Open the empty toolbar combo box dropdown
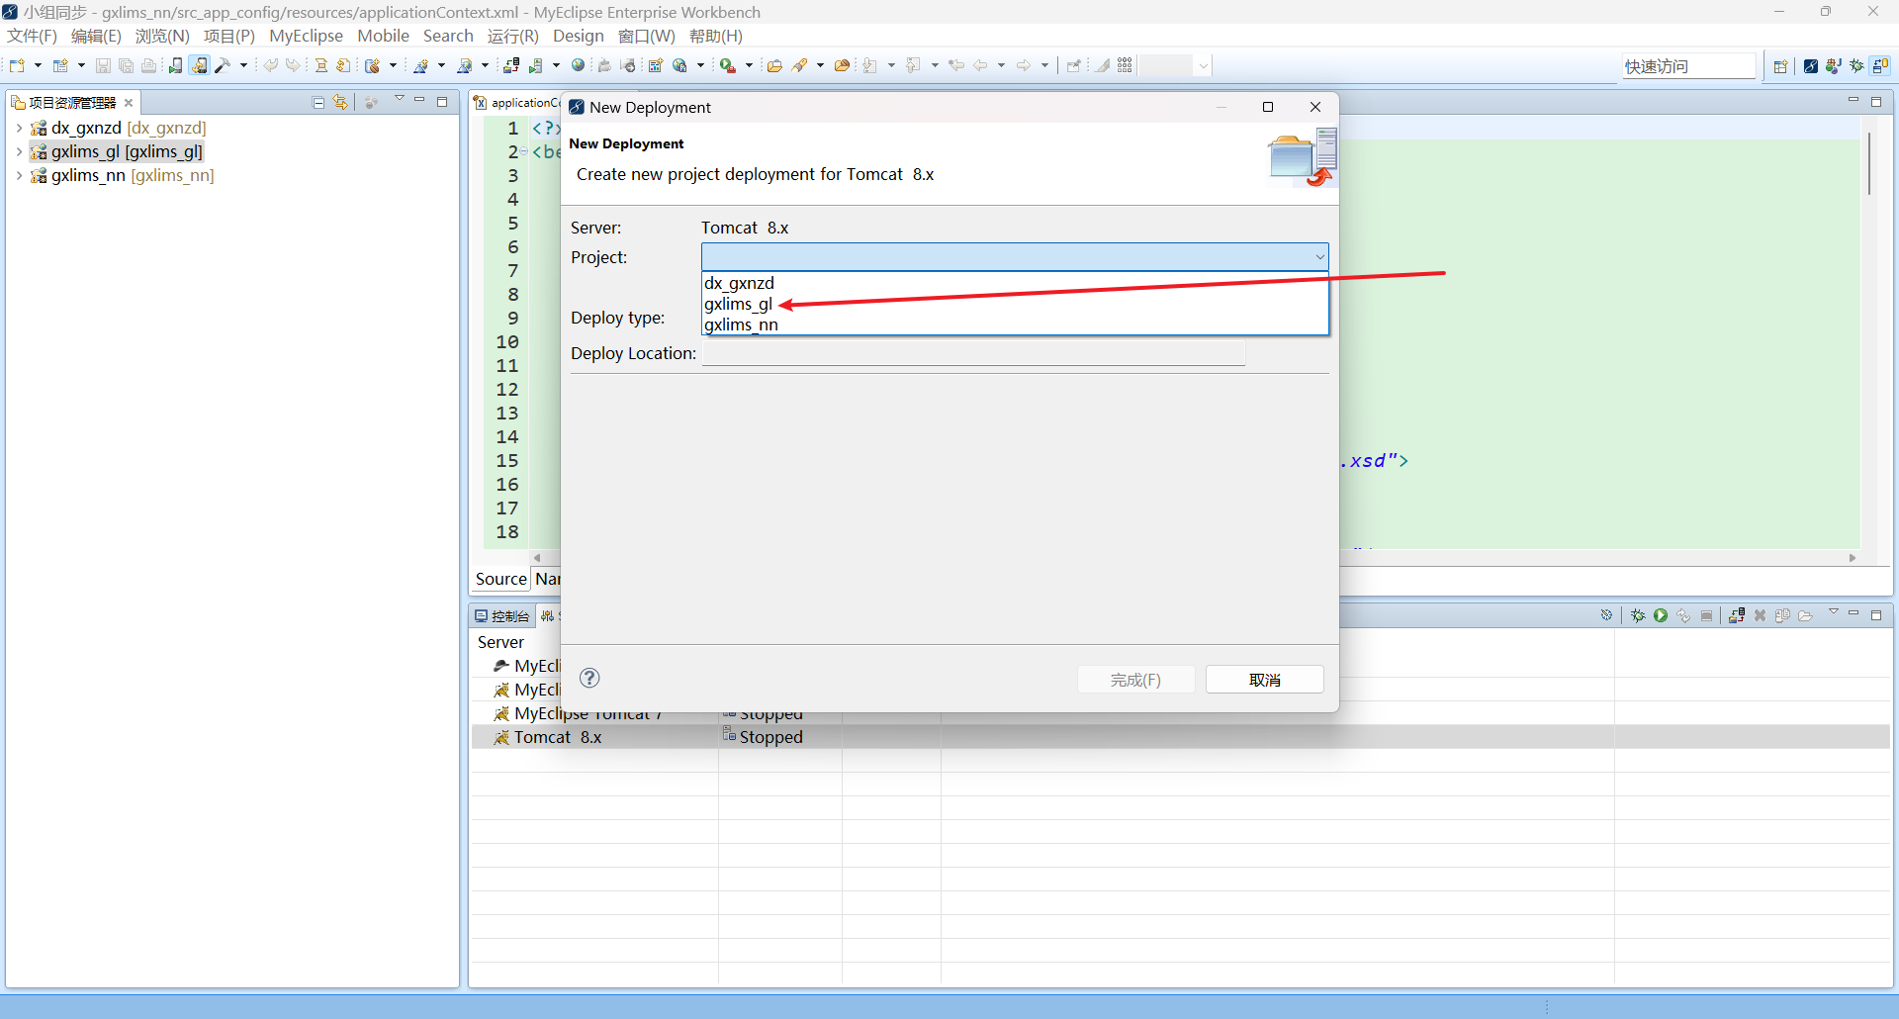The image size is (1899, 1019). tap(1203, 66)
